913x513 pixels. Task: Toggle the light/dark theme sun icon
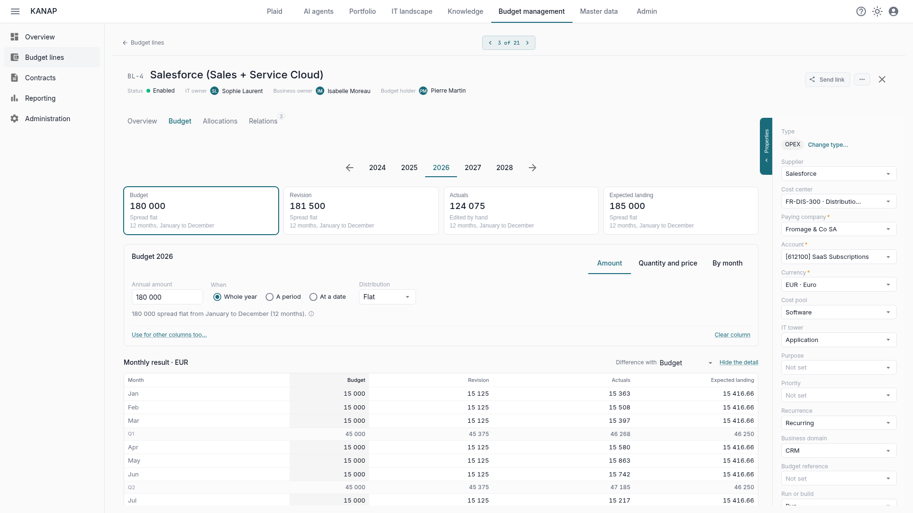tap(877, 11)
